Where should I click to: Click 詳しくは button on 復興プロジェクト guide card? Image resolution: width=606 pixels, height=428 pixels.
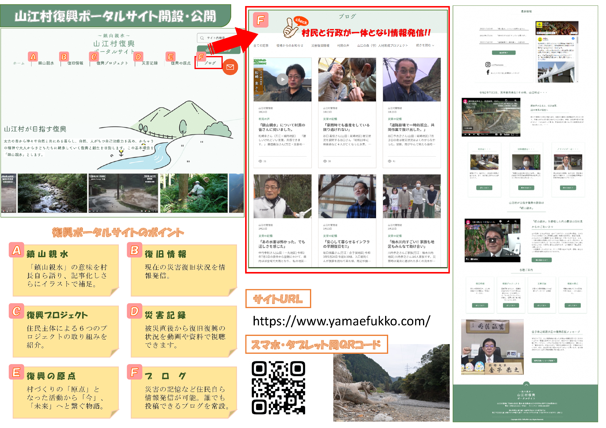pyautogui.click(x=511, y=305)
